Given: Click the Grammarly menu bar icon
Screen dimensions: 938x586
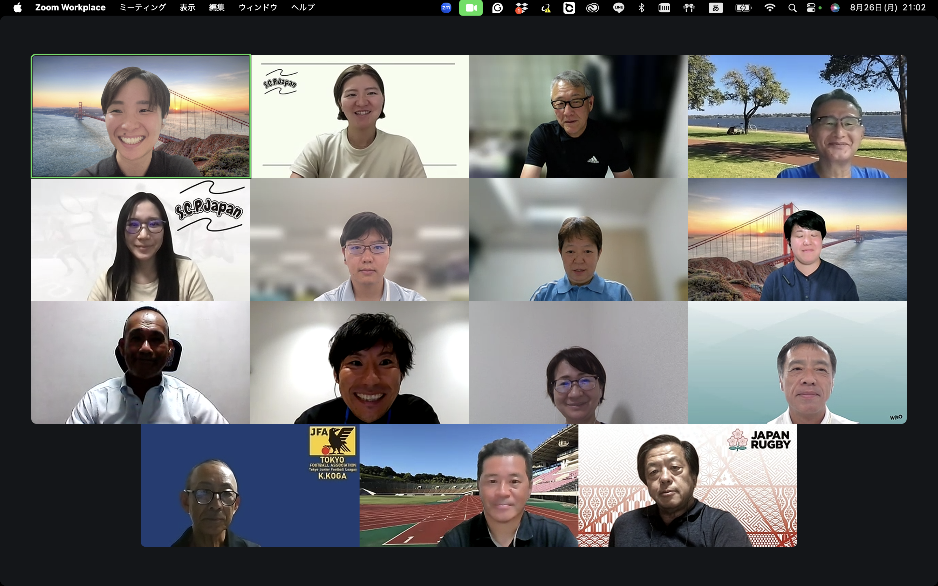Looking at the screenshot, I should (x=497, y=8).
